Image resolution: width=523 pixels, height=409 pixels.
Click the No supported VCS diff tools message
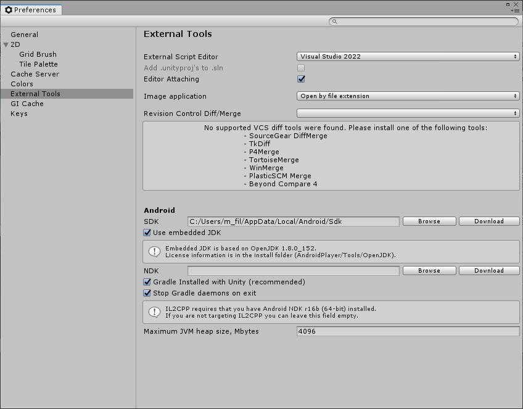[x=345, y=128]
